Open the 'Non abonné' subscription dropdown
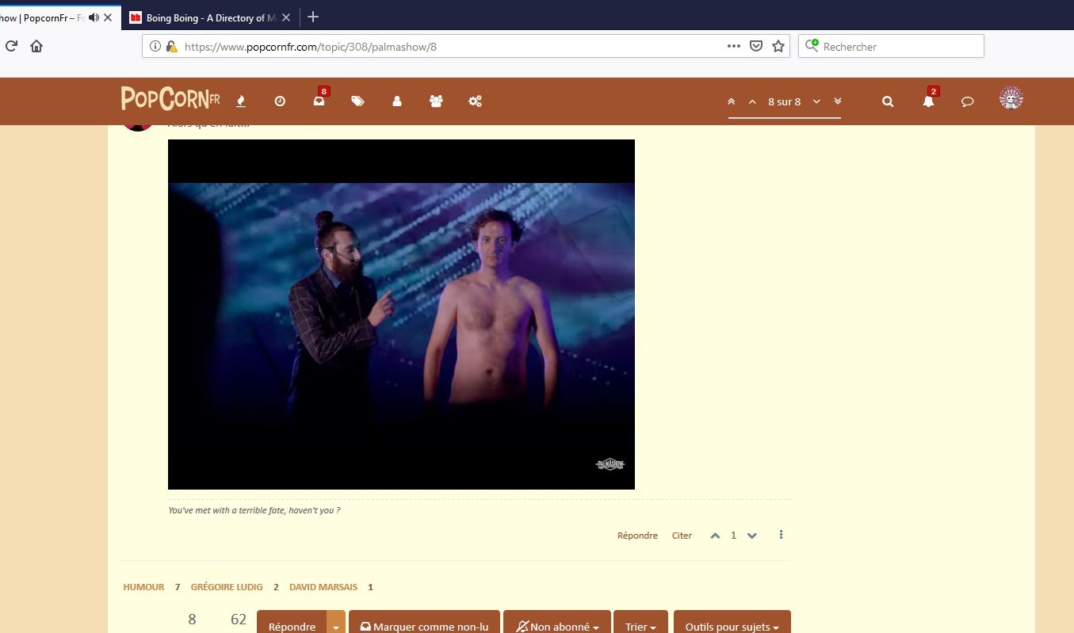This screenshot has height=633, width=1074. 557,623
